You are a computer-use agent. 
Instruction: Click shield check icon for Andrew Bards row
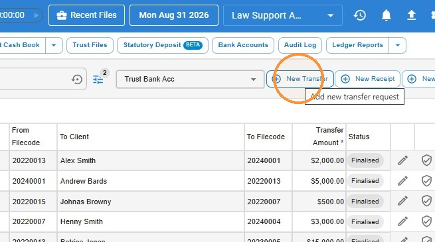[426, 181]
